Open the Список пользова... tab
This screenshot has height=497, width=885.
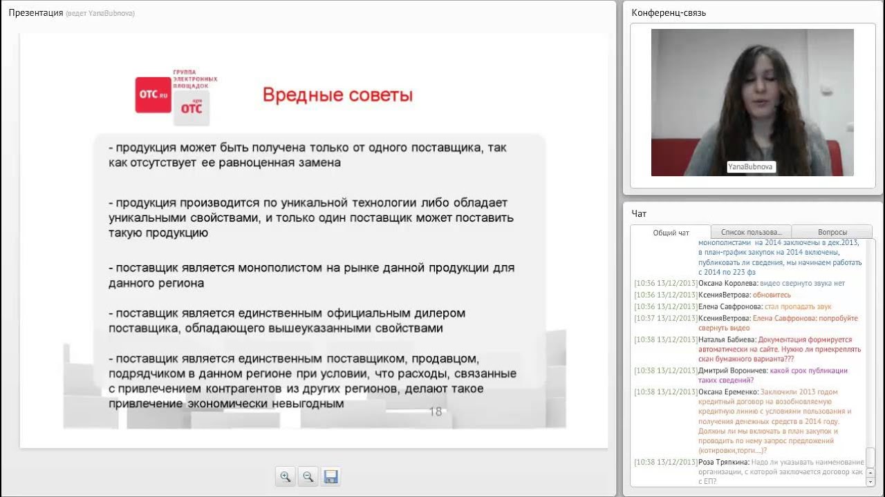[751, 232]
